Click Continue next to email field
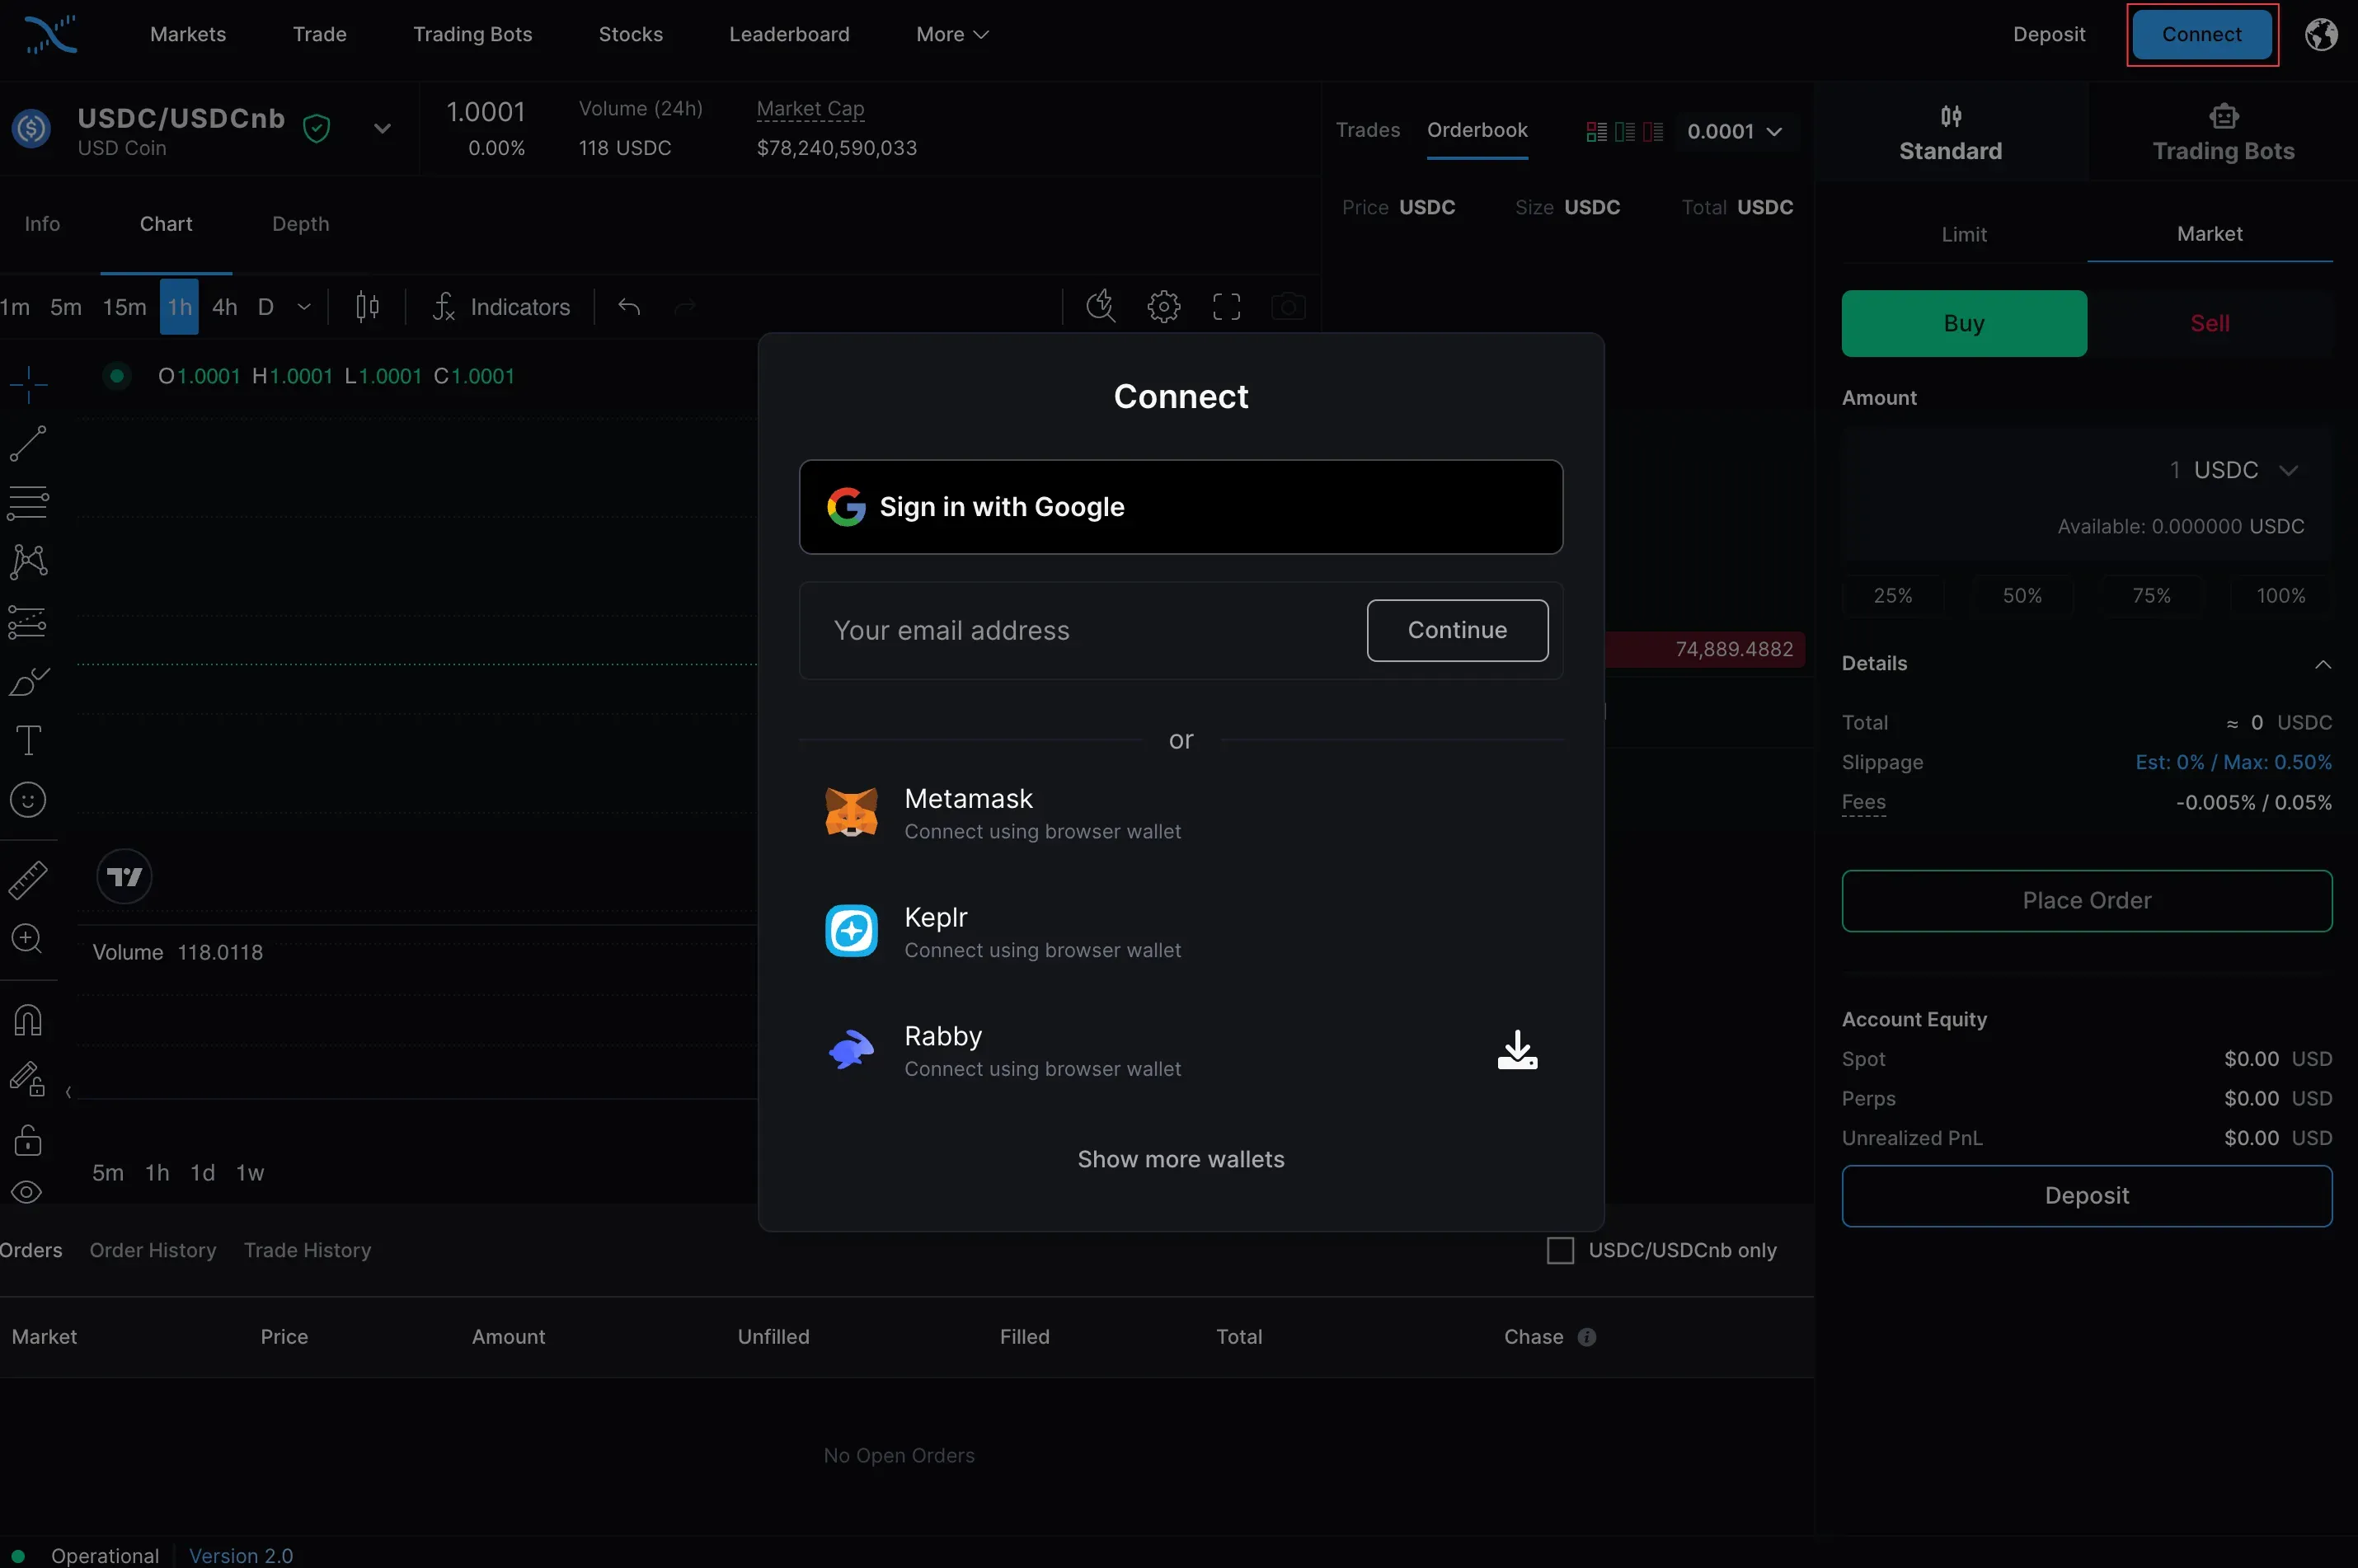This screenshot has width=2358, height=1568. [1457, 630]
